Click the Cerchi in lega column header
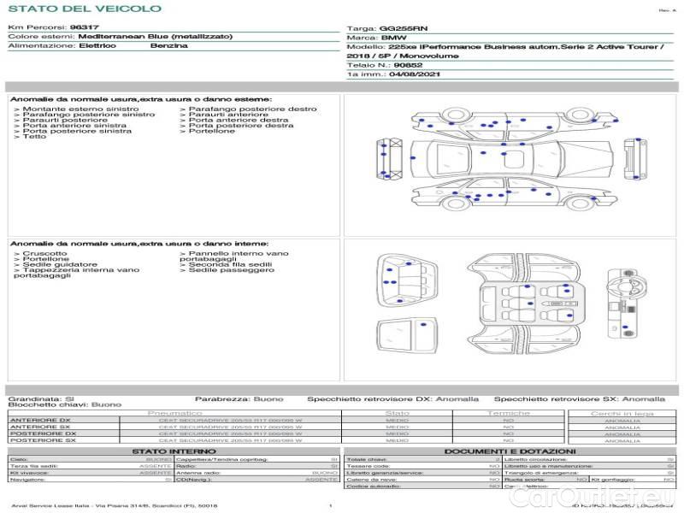 [x=622, y=413]
